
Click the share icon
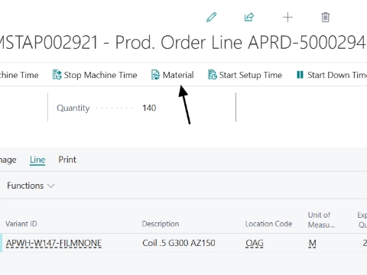(x=249, y=18)
